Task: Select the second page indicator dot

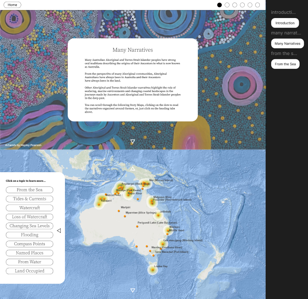Action: click(227, 5)
